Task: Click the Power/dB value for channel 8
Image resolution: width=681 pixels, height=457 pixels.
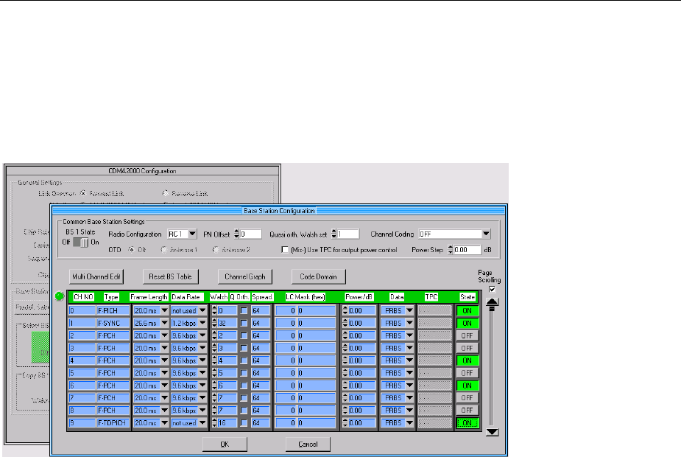Action: [361, 410]
